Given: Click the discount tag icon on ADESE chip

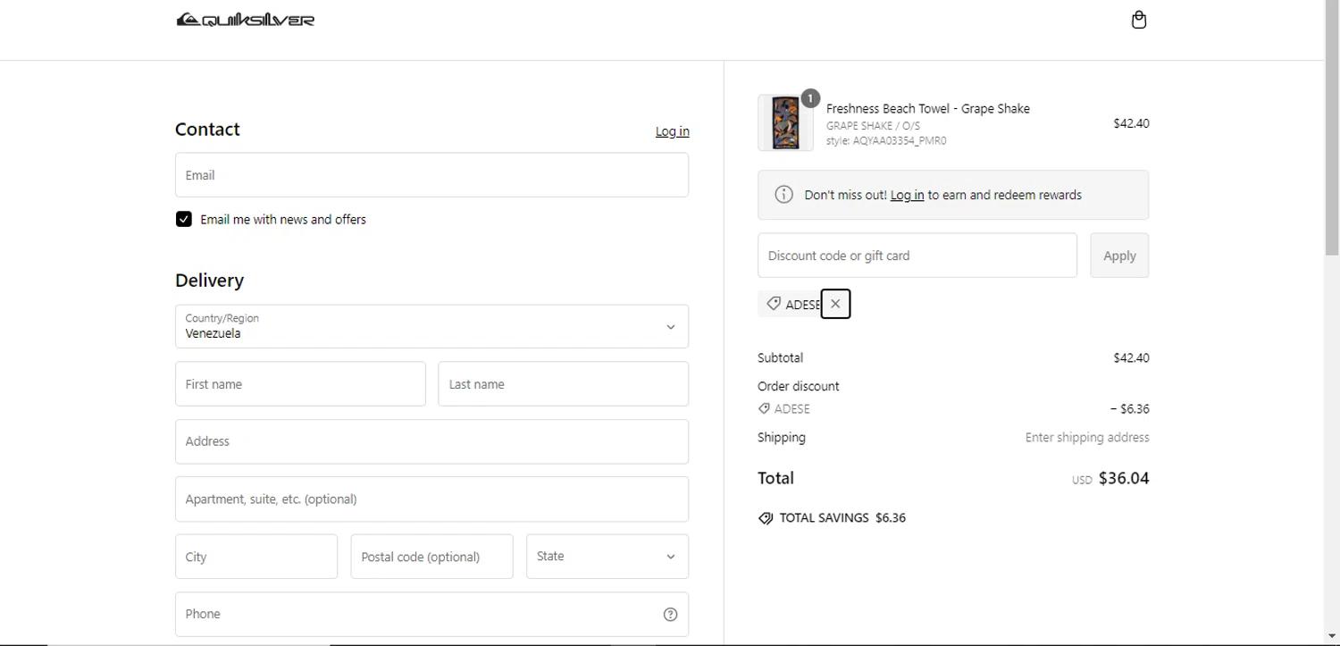Looking at the screenshot, I should pos(774,304).
